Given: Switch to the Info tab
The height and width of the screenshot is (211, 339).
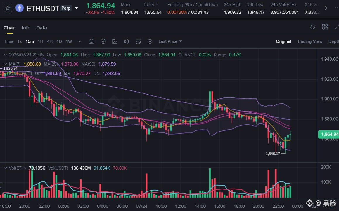Looking at the screenshot, I should point(26,28).
